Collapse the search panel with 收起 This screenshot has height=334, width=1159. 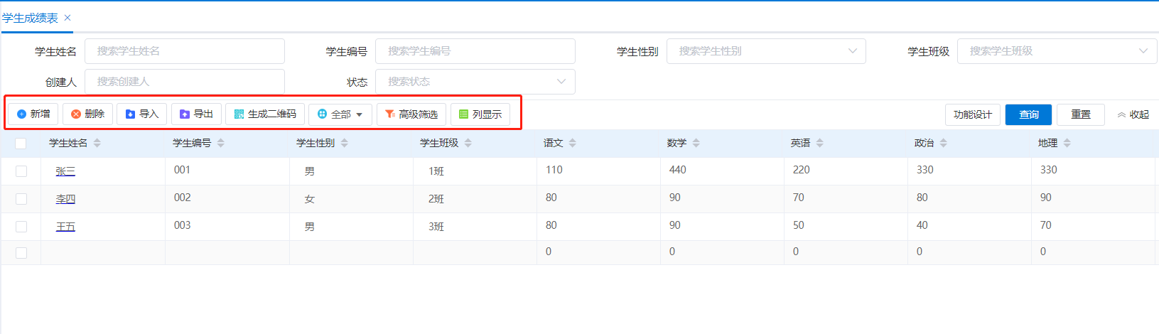[x=1133, y=114]
